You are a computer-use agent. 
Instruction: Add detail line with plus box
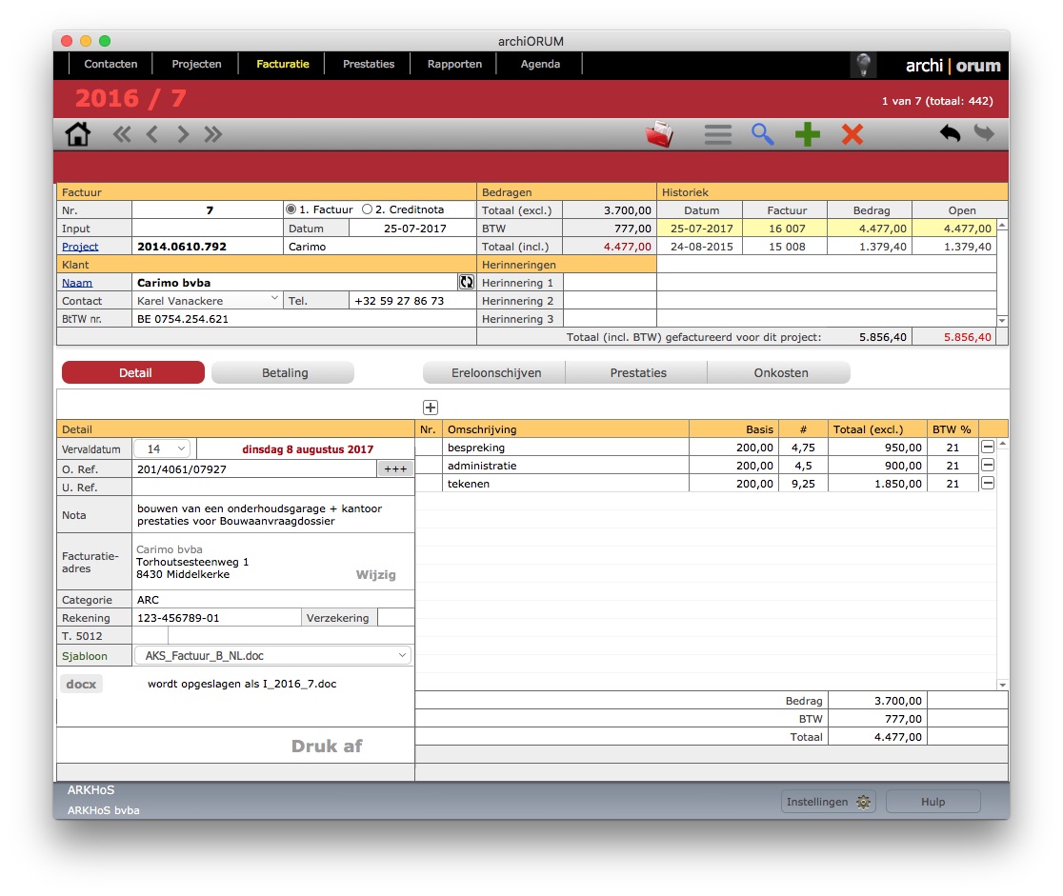pos(431,408)
